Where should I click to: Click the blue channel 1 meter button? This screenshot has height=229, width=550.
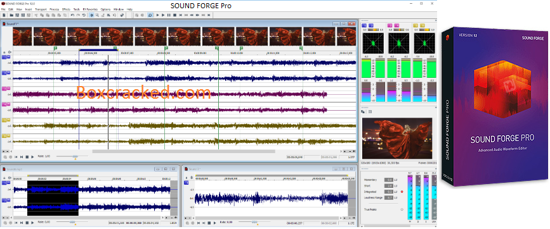click(364, 25)
